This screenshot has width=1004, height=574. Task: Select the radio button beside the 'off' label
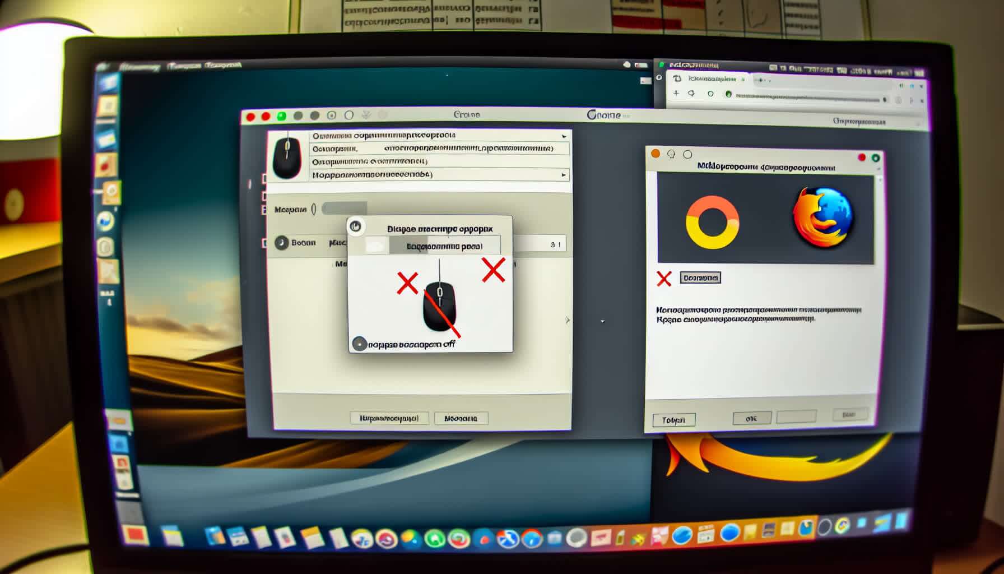coord(359,344)
